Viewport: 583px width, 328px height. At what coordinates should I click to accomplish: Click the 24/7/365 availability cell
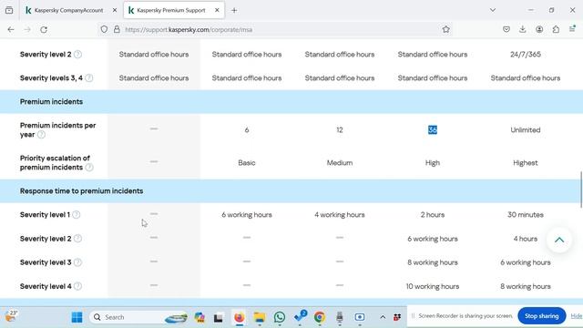click(x=526, y=55)
